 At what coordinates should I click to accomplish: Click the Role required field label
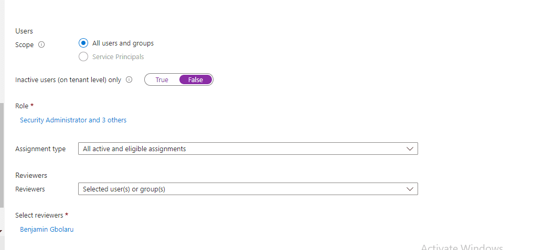click(22, 106)
